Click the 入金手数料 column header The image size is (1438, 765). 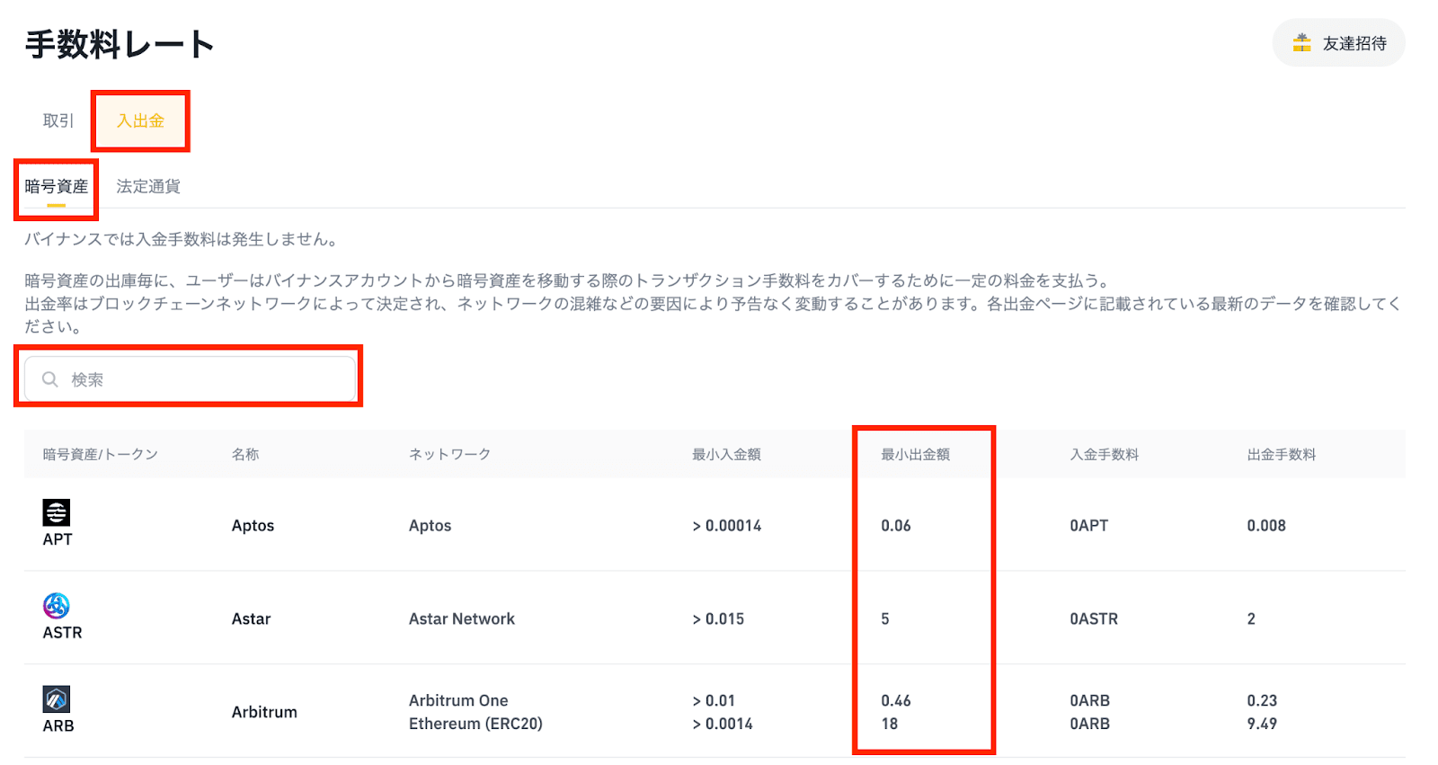1104,454
